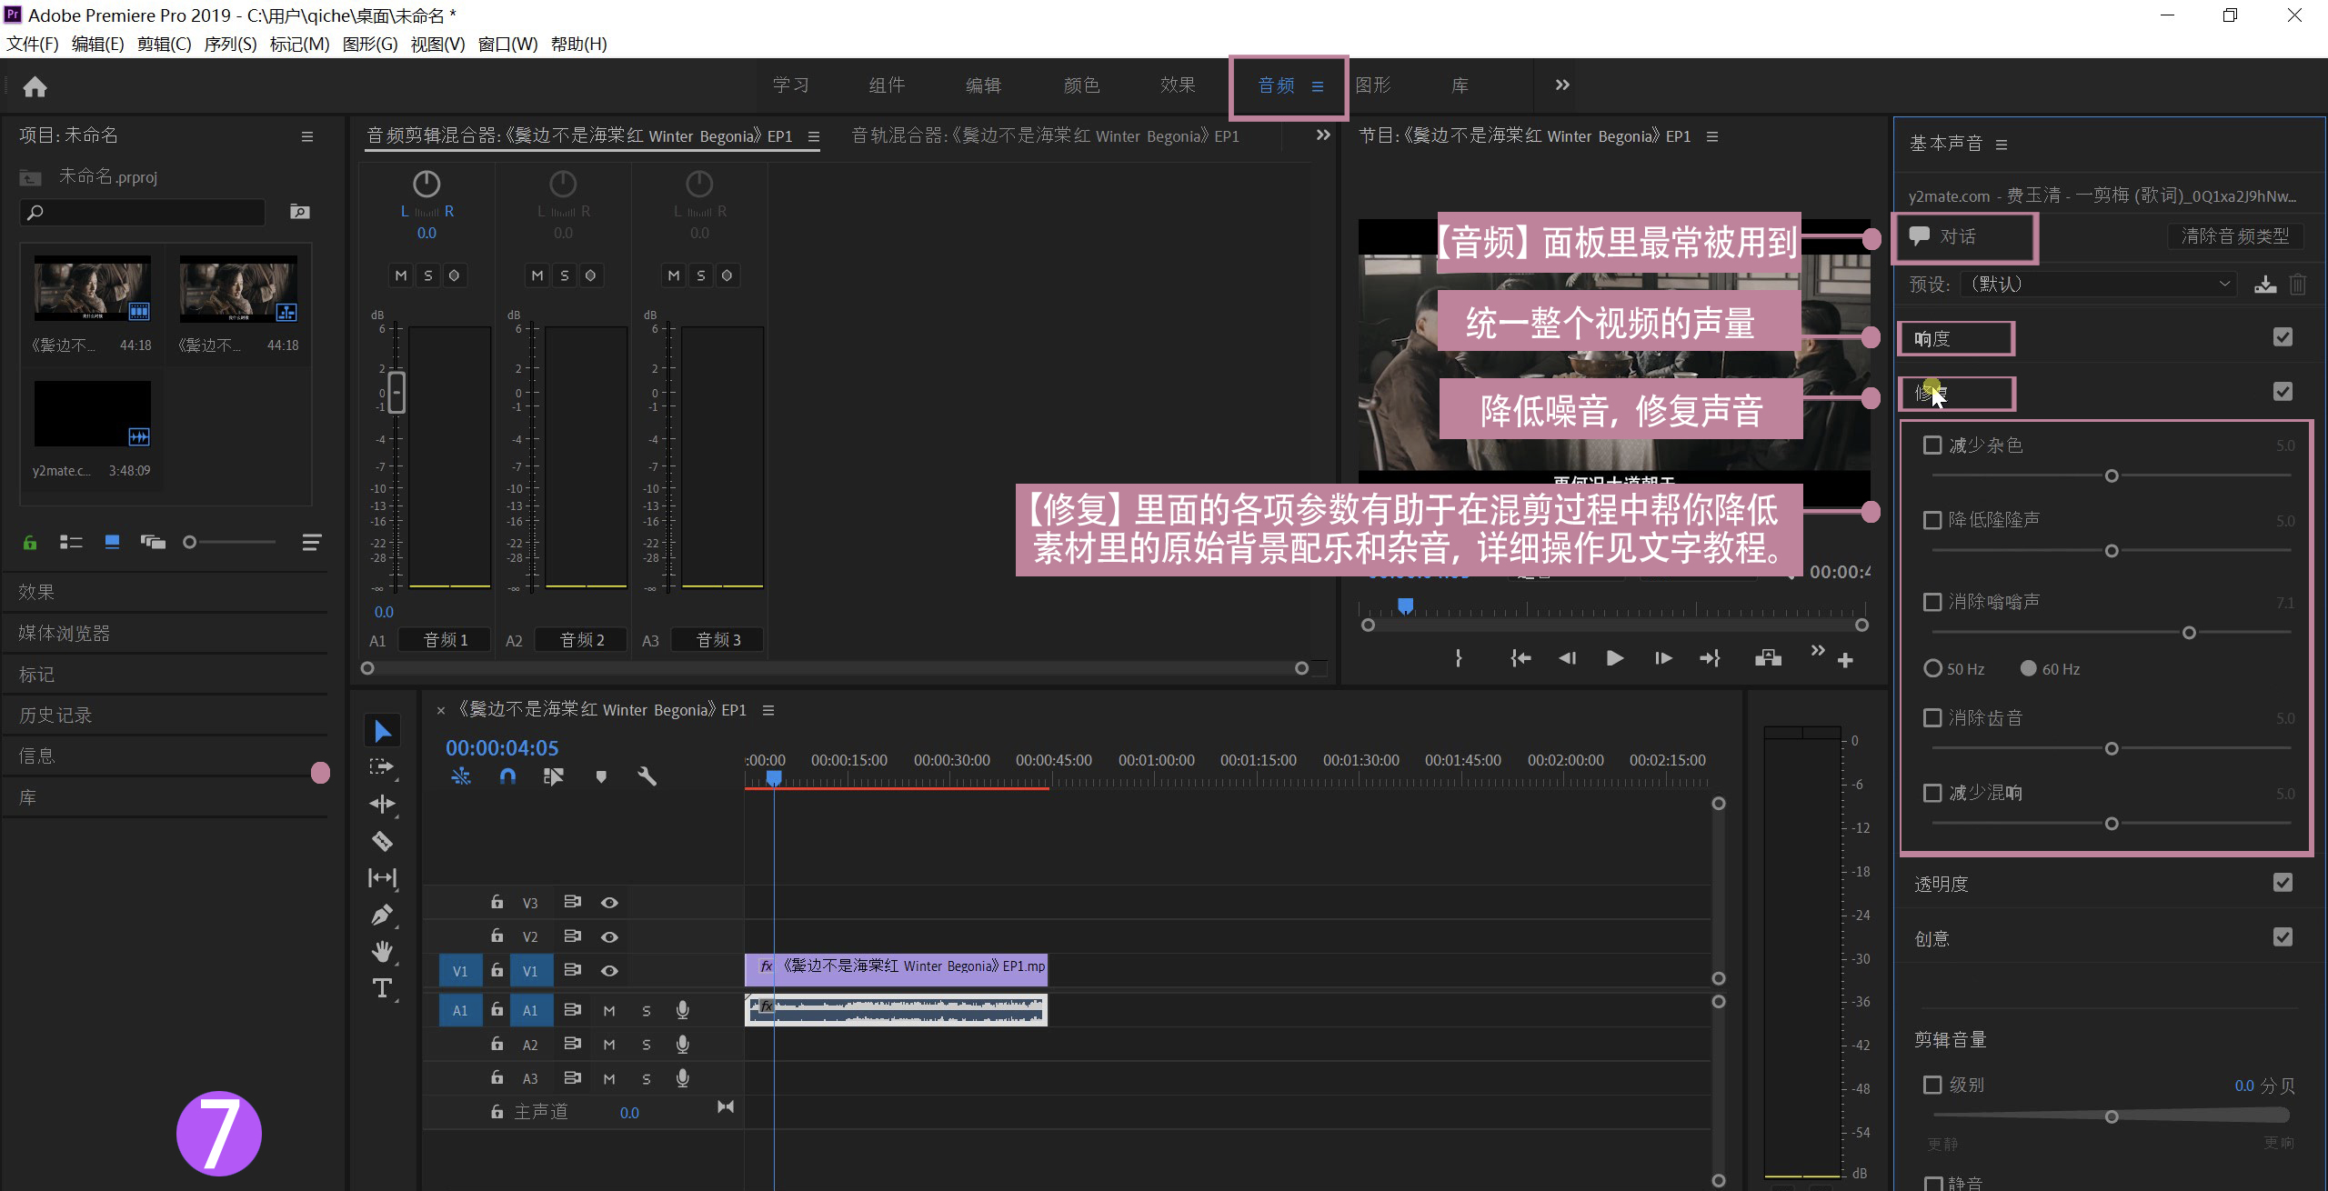Open timeline sequence panel menu
Image resolution: width=2328 pixels, height=1191 pixels.
click(768, 710)
